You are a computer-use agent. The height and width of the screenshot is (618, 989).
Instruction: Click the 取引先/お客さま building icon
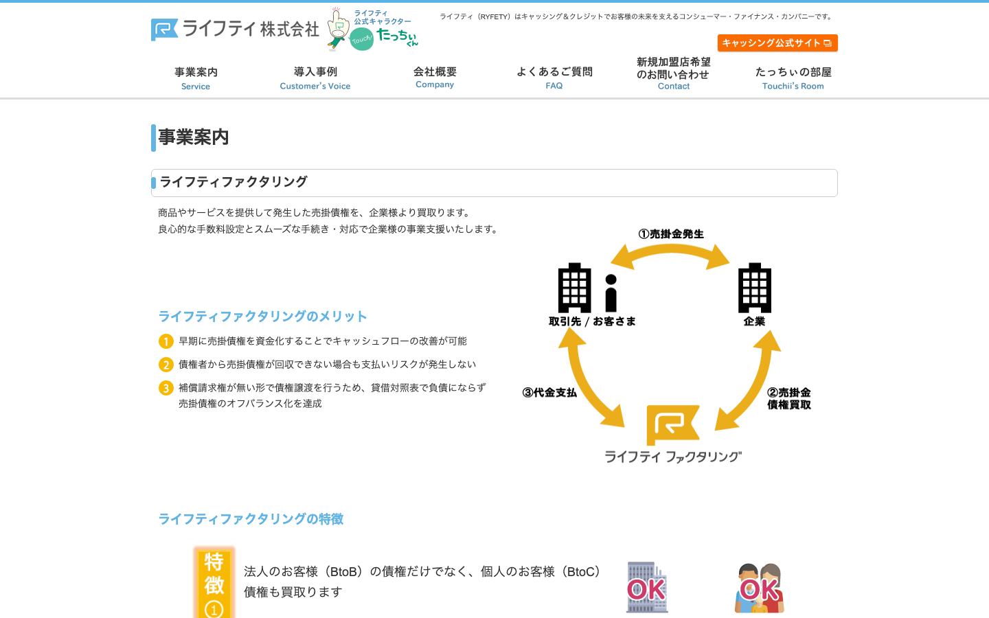[x=575, y=288]
